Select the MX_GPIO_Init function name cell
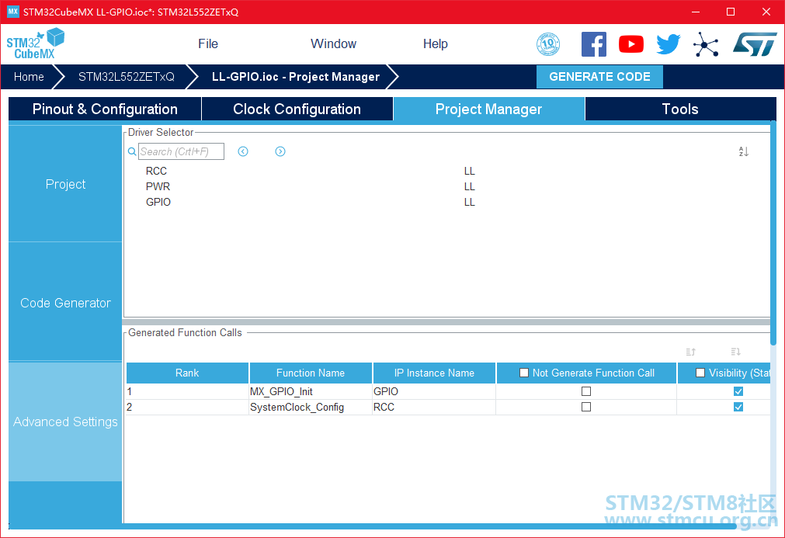The width and height of the screenshot is (785, 538). point(311,391)
